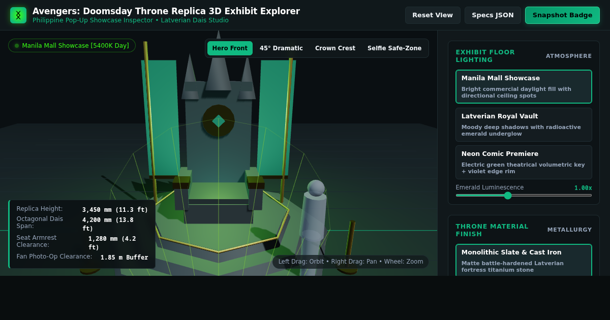This screenshot has height=320, width=610.
Task: Click the emerald diamond crest on the throne
Action: (219, 121)
